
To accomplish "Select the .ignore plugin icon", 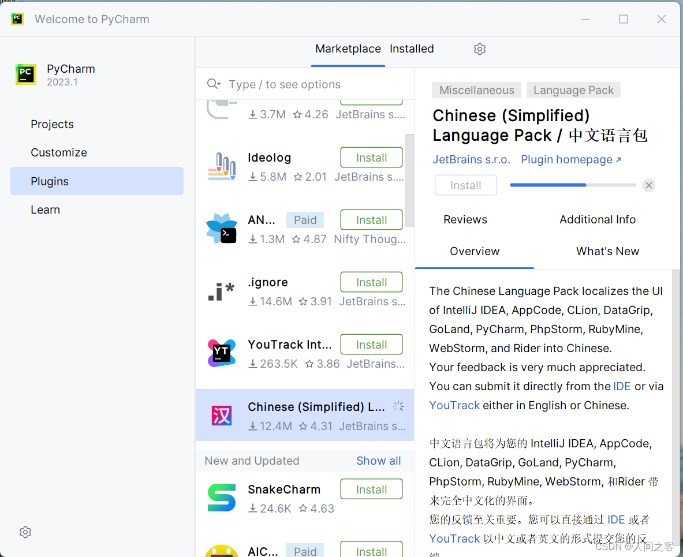I will point(222,291).
